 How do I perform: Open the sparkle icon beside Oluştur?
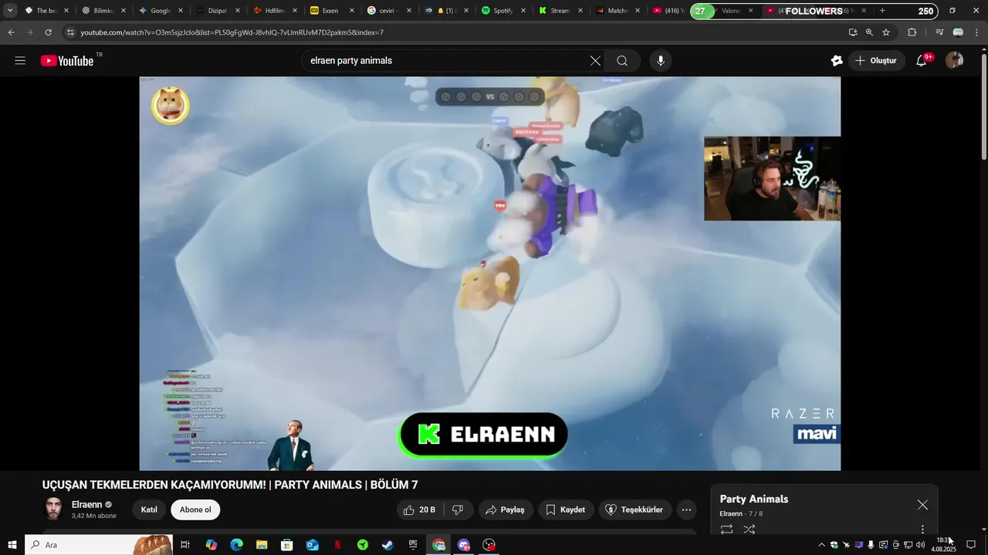pyautogui.click(x=837, y=61)
